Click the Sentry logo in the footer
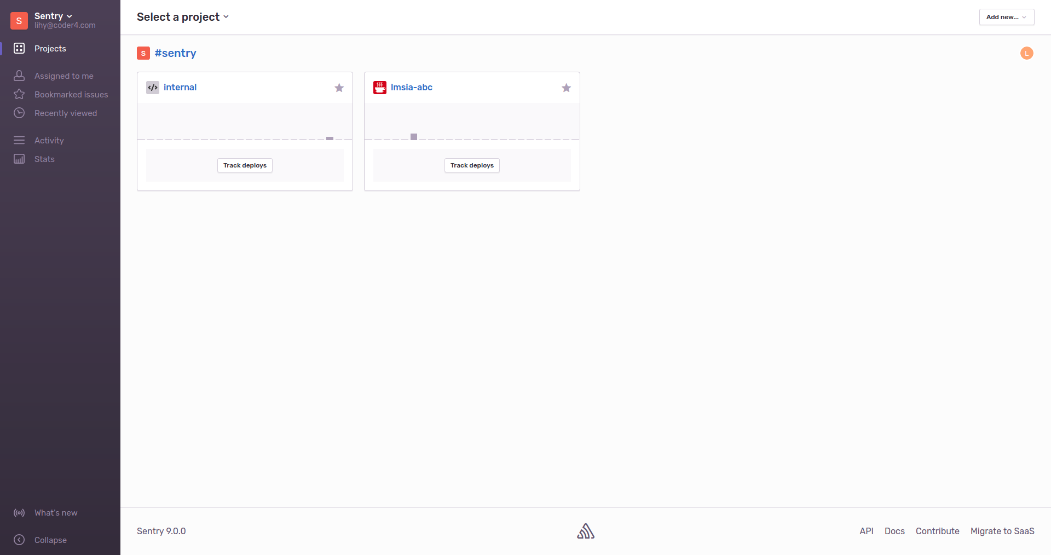Image resolution: width=1051 pixels, height=555 pixels. (x=585, y=531)
